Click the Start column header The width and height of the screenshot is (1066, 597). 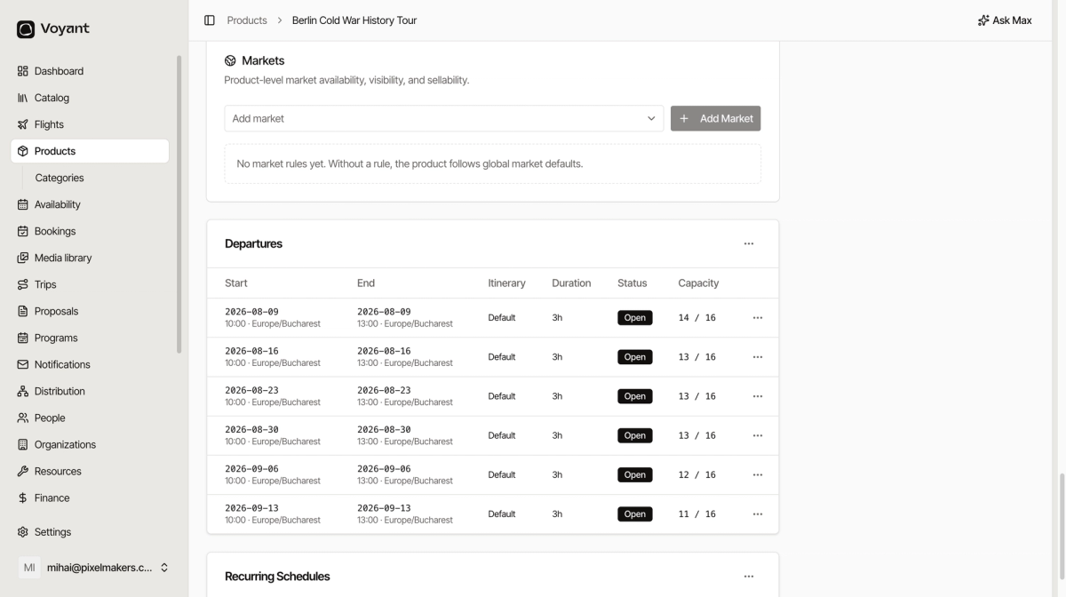pos(236,283)
